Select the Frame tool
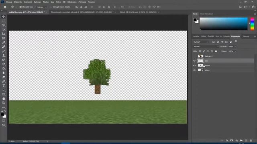The height and width of the screenshot is (144, 257). click(x=4, y=38)
